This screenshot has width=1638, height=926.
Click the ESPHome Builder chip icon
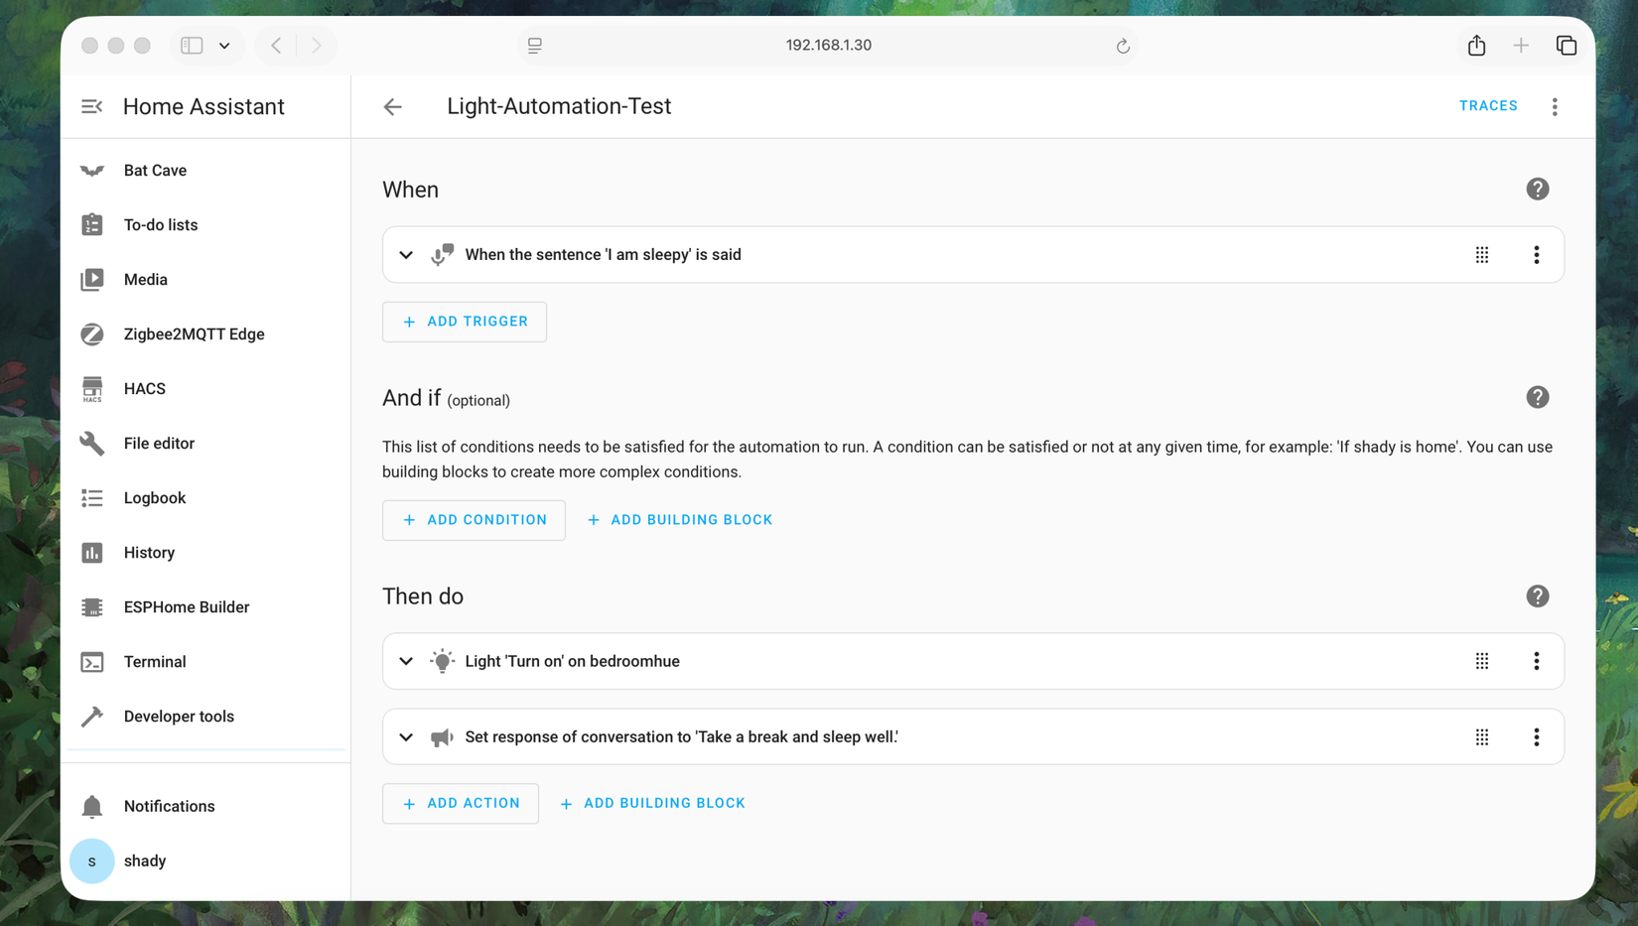(x=92, y=607)
